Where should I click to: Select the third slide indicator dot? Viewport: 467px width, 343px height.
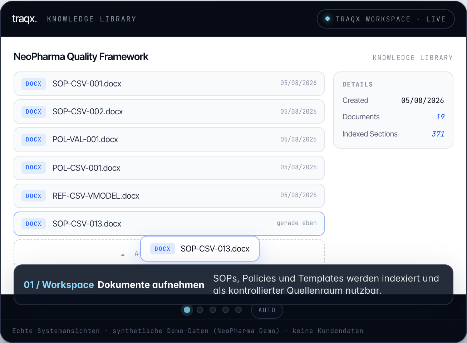[213, 310]
